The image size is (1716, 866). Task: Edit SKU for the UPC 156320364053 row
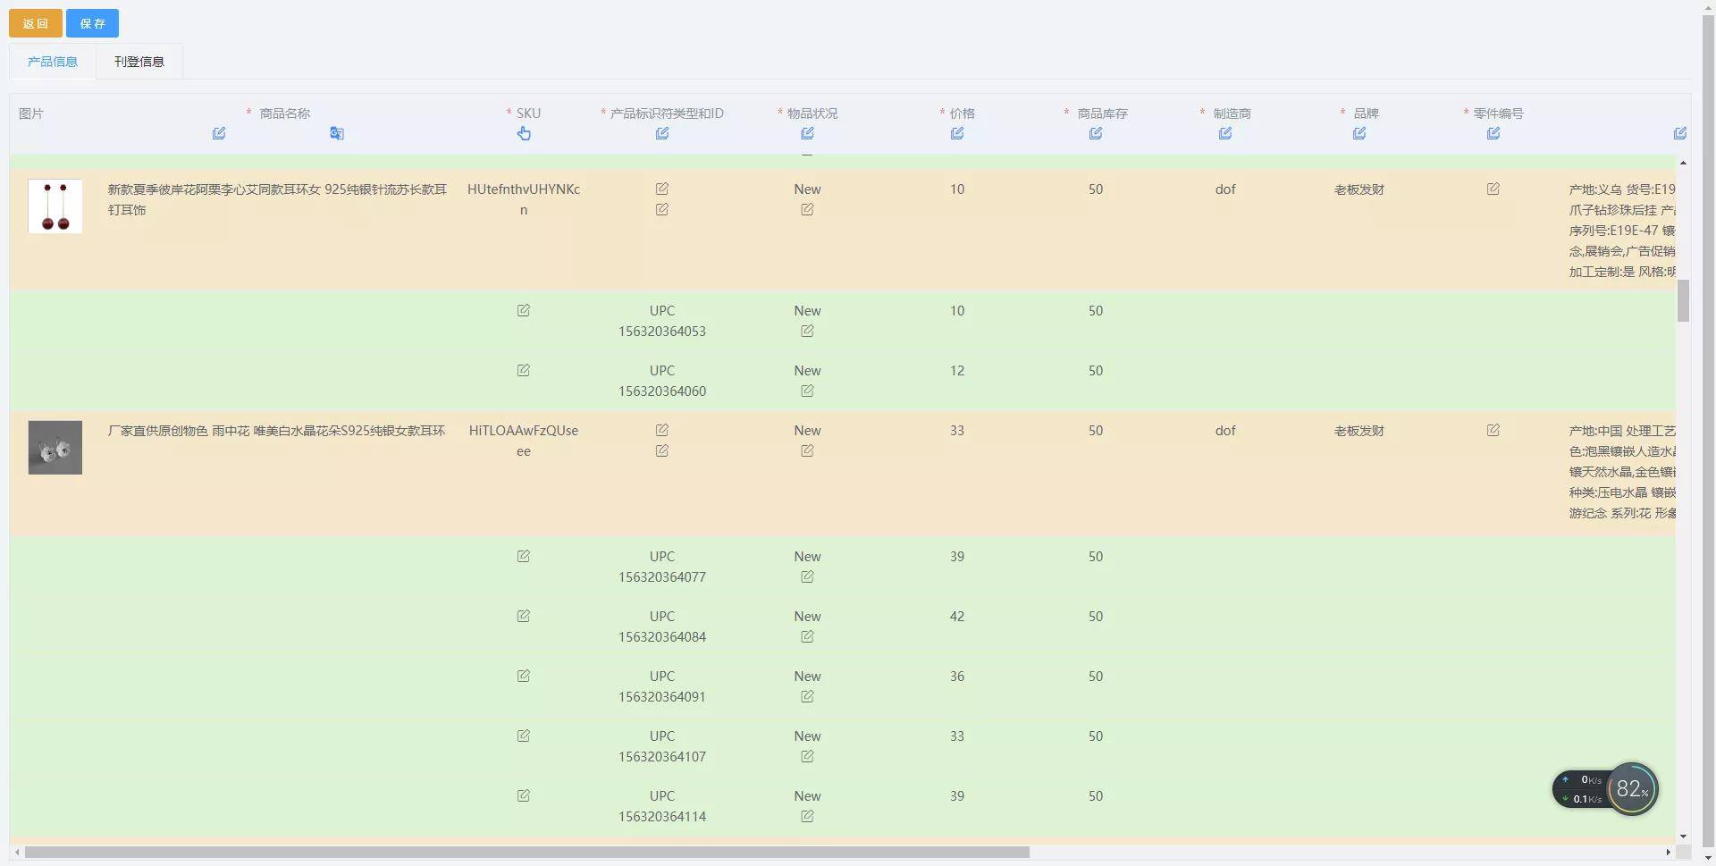524,311
